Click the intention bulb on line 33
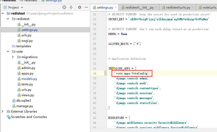Screen dimensions: 217x132 pos(112,68)
